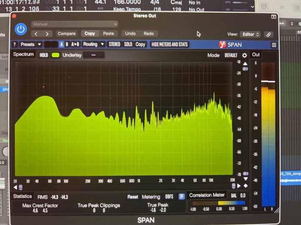
Task: Open the View Editor selector
Action: click(250, 34)
